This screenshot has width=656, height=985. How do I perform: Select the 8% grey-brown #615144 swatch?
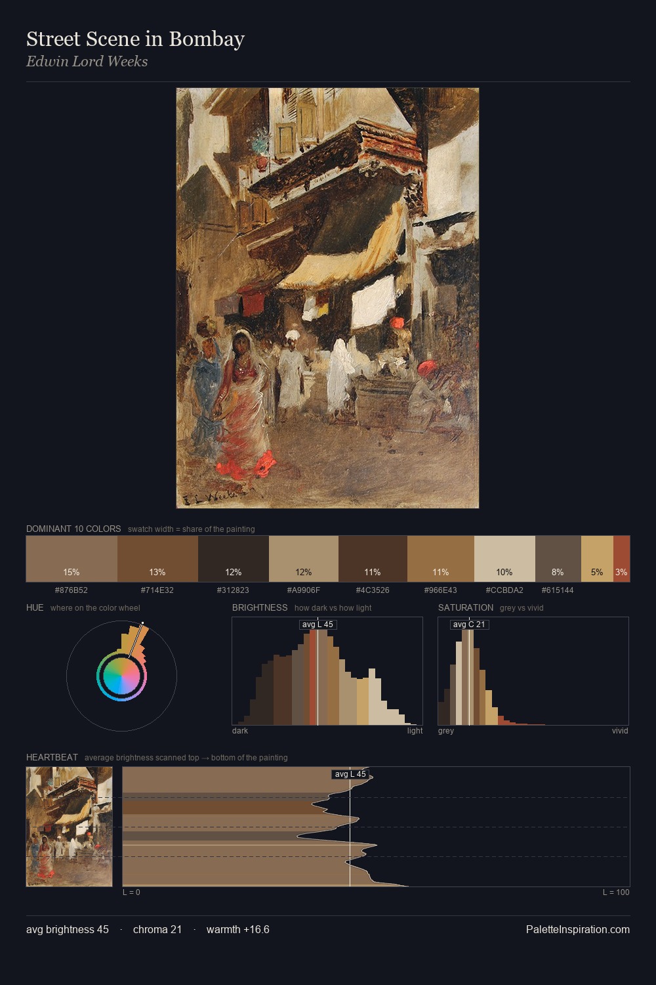558,559
